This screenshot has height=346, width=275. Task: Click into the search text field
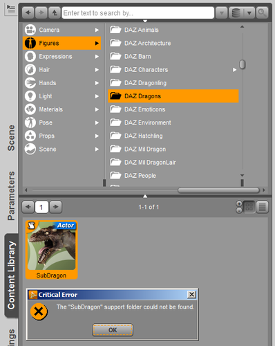point(137,13)
